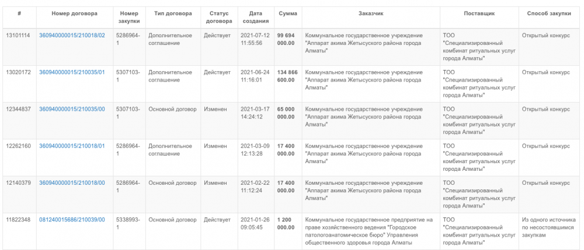This screenshot has height=250, width=584.
Task: Click the date 2021-01-26 09:05:45 cell
Action: click(255, 223)
